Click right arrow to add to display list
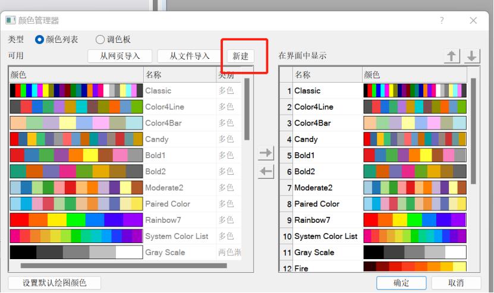Viewport: 494px width, 293px height. tap(266, 153)
